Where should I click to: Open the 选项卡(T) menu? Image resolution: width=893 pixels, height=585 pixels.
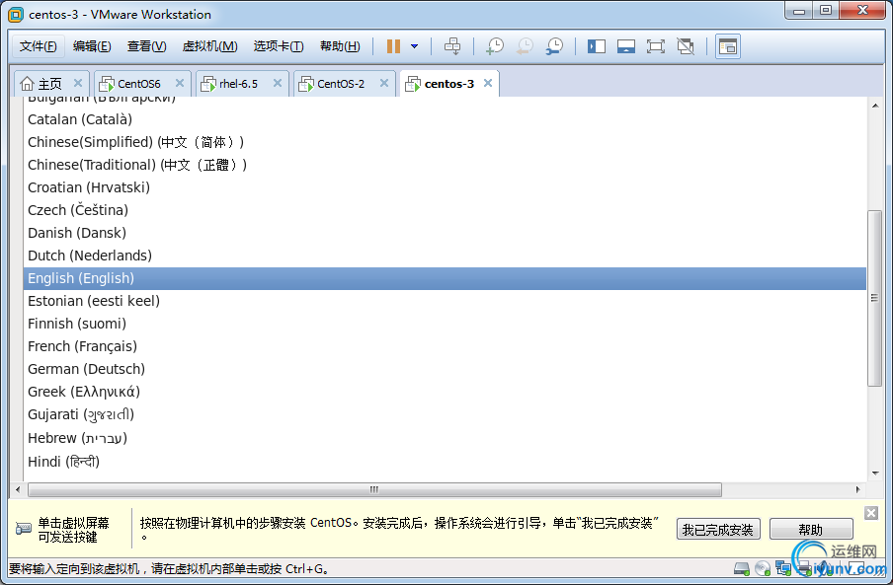[279, 46]
